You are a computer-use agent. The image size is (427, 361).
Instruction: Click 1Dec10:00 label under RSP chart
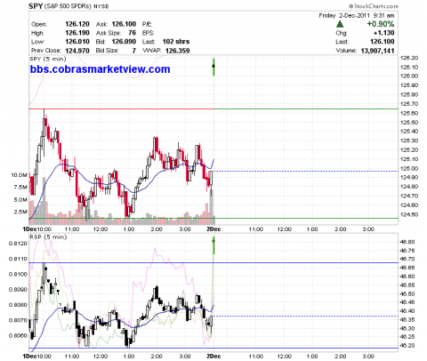tap(37, 357)
